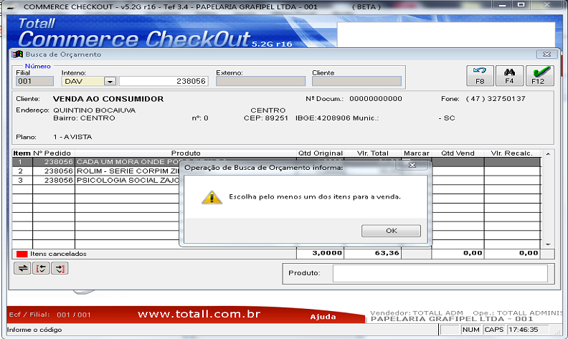Confirm with the F12 green checkmark button
The image size is (568, 339).
coord(539,76)
